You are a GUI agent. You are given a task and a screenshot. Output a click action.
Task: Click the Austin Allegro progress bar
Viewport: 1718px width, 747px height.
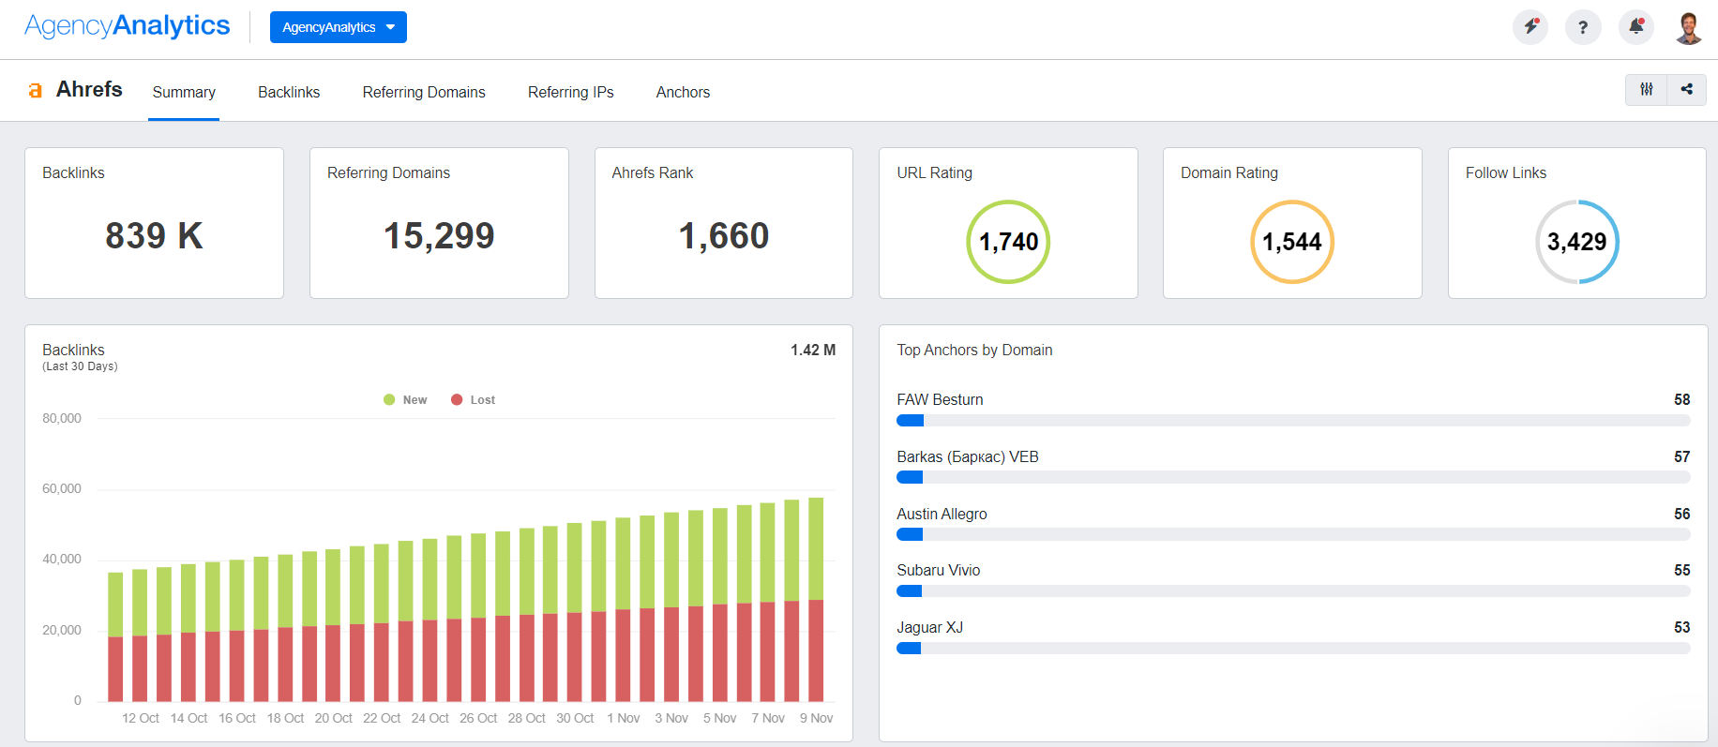pos(1293,534)
